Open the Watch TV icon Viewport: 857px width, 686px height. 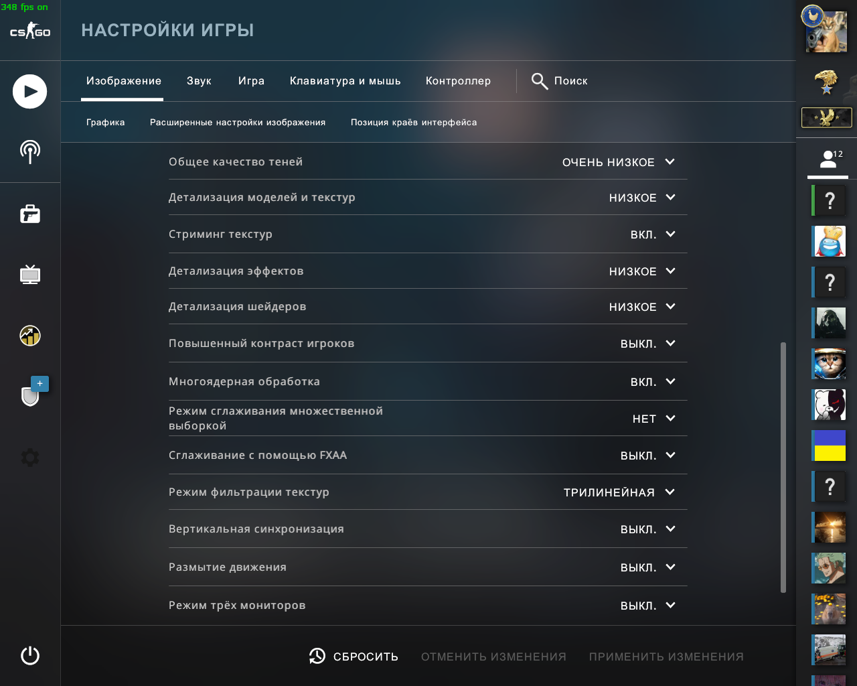point(29,274)
